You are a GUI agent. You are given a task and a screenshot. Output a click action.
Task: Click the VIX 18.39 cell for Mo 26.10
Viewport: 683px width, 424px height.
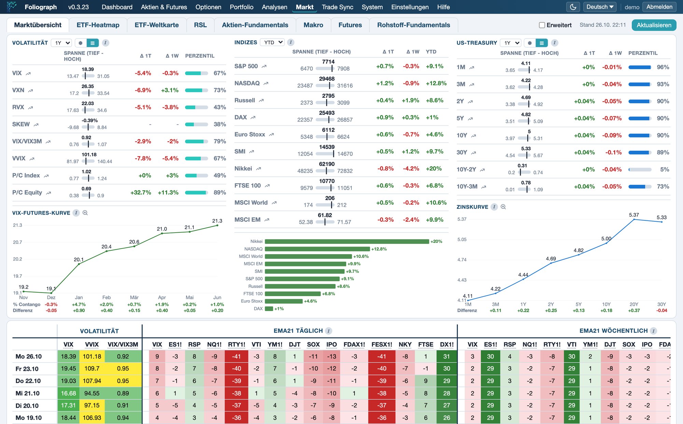(68, 356)
